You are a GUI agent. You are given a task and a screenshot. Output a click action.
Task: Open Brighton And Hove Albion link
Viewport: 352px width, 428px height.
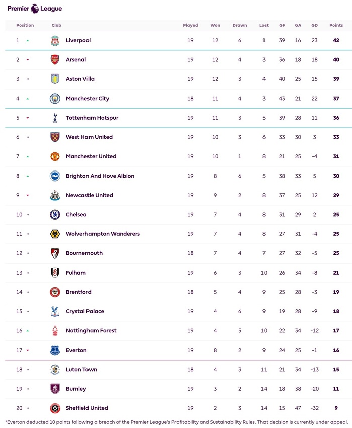tap(99, 176)
